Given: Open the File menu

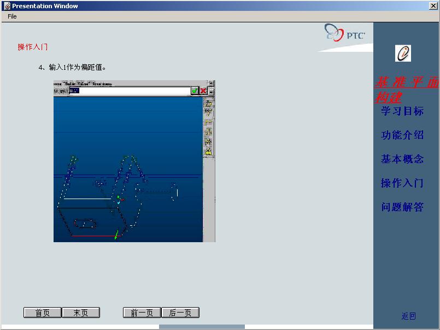Looking at the screenshot, I should (x=12, y=16).
